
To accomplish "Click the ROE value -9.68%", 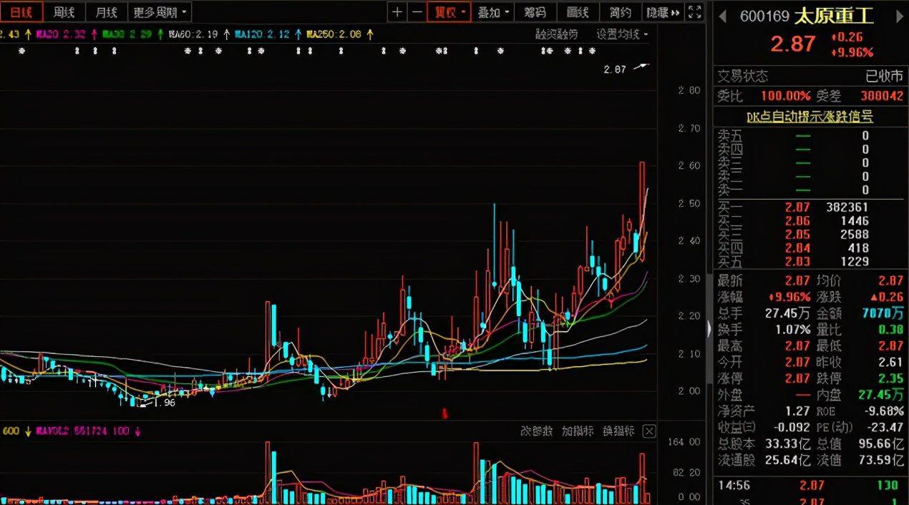I will 884,411.
